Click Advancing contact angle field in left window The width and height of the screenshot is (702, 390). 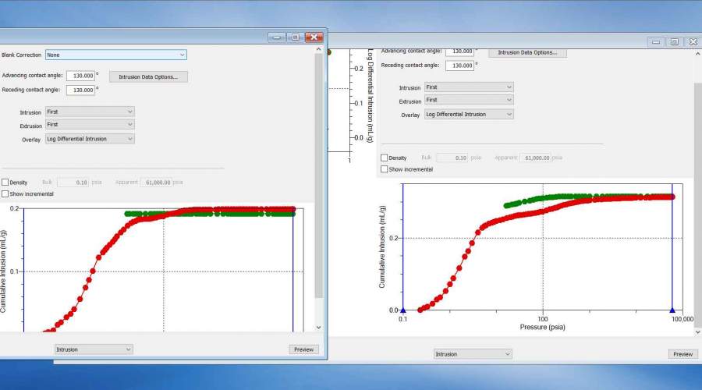[x=80, y=76]
